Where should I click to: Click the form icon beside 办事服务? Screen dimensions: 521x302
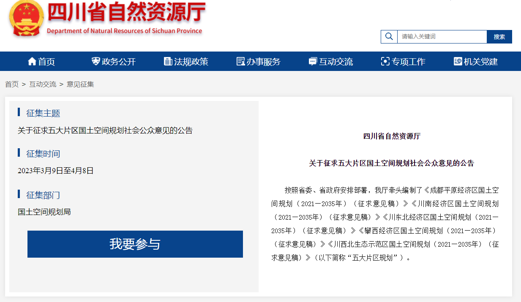coord(240,61)
